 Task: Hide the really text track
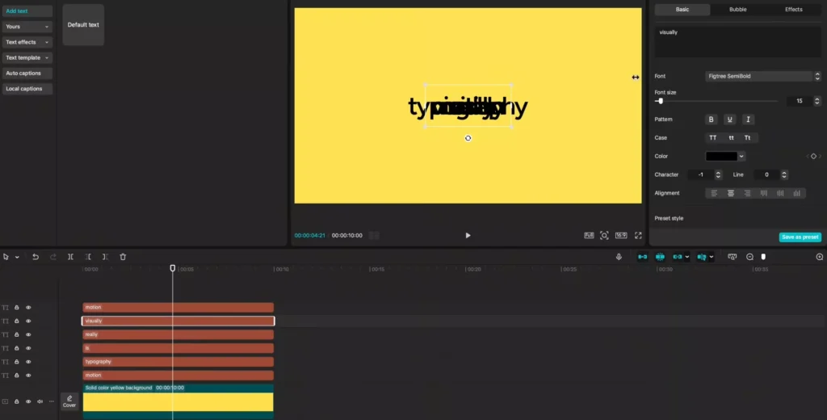[x=28, y=334]
